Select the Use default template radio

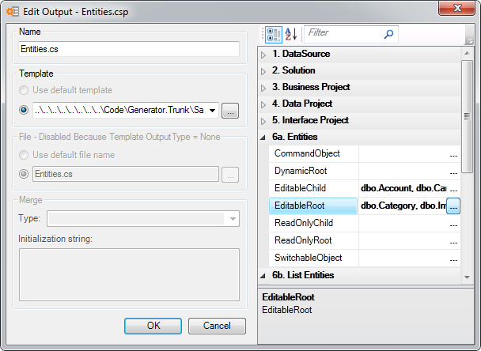(x=24, y=90)
